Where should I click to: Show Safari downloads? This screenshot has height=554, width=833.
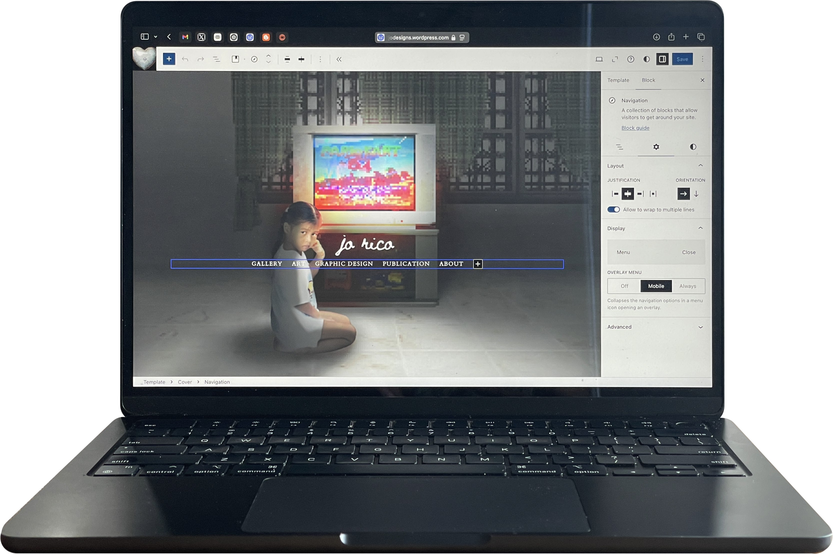[656, 37]
